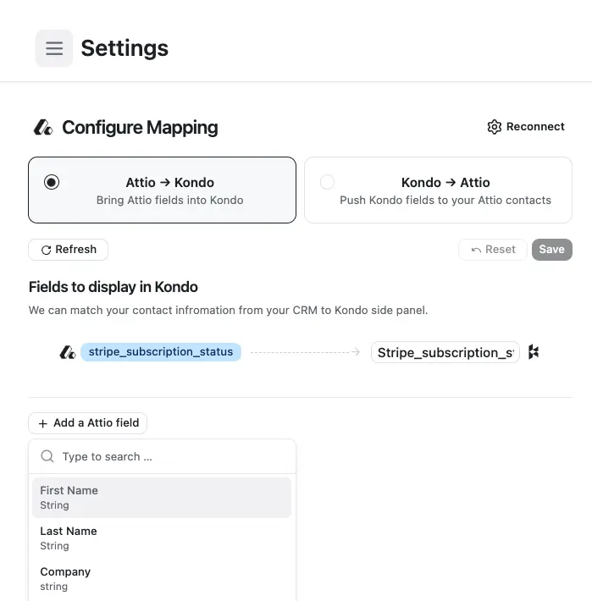This screenshot has height=601, width=592.
Task: Click Add a Attio field
Action: [87, 423]
